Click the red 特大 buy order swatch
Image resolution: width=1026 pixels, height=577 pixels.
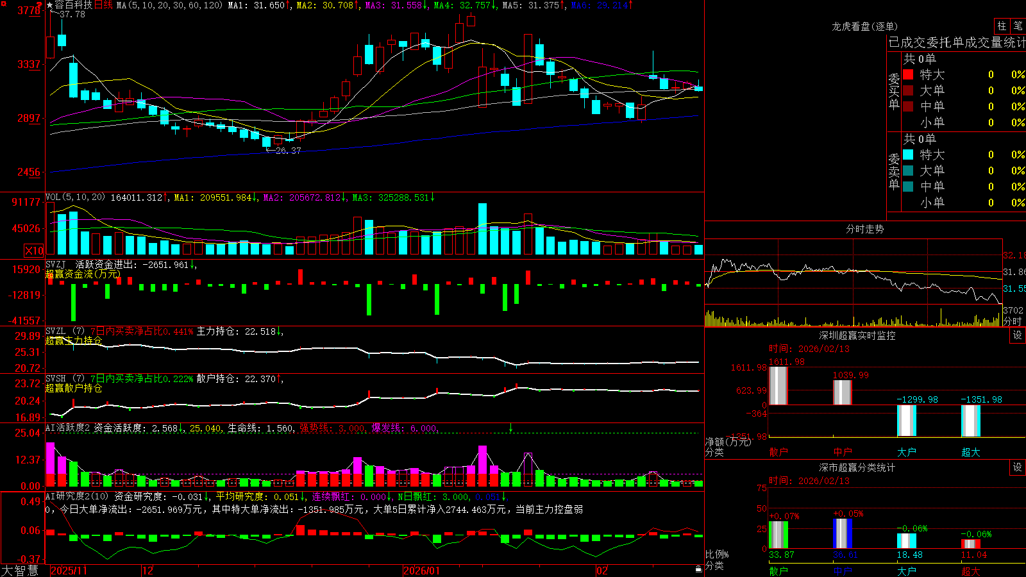(x=908, y=74)
